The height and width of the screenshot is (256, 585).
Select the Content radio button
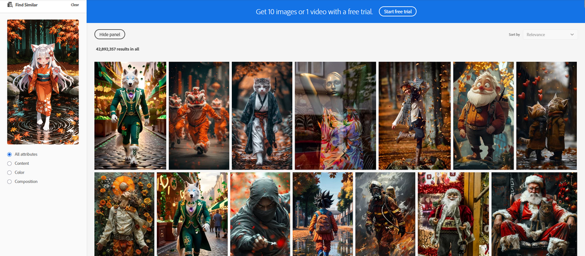pos(9,163)
